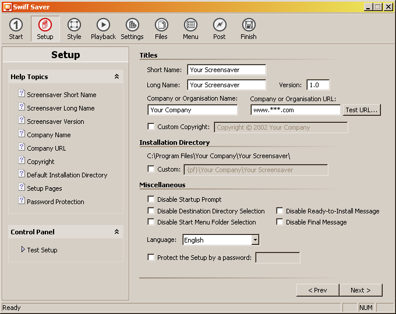Viewport: 396px width, 314px height.
Task: Check Disable Startup Prompt
Action: coord(151,199)
